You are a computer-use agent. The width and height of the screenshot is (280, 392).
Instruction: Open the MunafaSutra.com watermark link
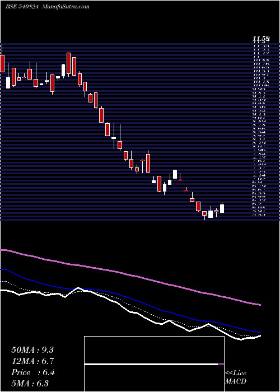[x=66, y=7]
